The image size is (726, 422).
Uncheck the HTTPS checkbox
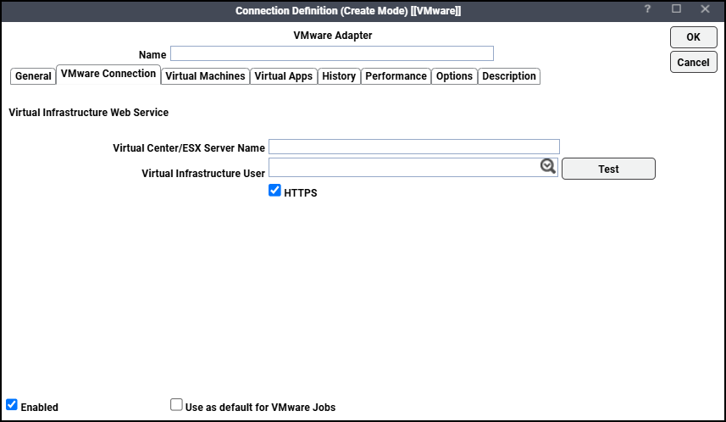click(x=274, y=192)
